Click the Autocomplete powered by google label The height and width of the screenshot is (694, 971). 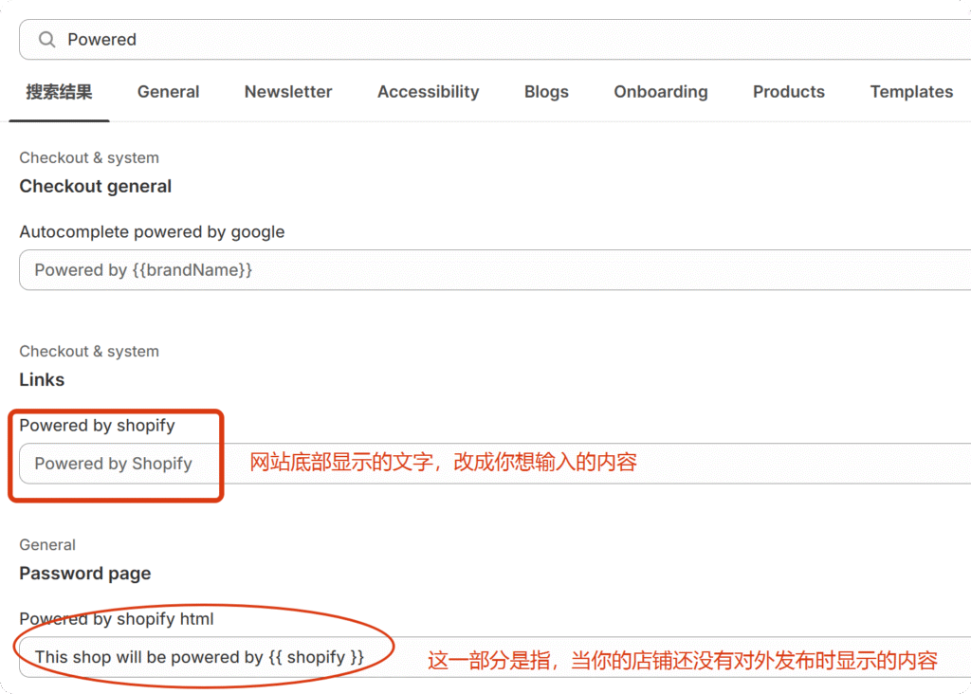tap(152, 232)
